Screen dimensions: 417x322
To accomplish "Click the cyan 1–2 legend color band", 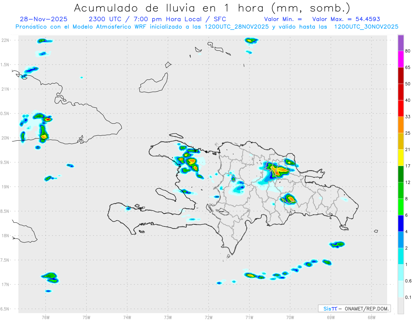I will 401,256.
